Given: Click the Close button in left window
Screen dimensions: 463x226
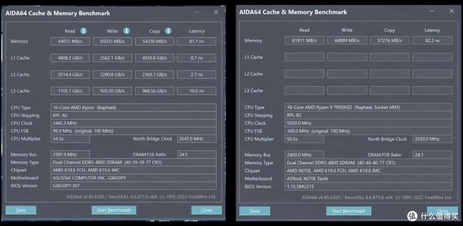Looking at the screenshot, I should (206, 210).
